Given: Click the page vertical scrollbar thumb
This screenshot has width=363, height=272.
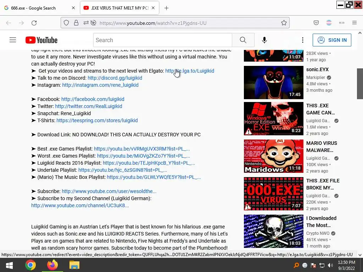Looking at the screenshot, I should click(x=360, y=84).
